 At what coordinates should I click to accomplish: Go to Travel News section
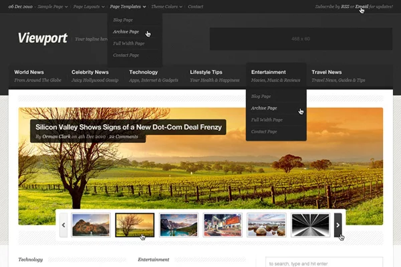pyautogui.click(x=338, y=76)
